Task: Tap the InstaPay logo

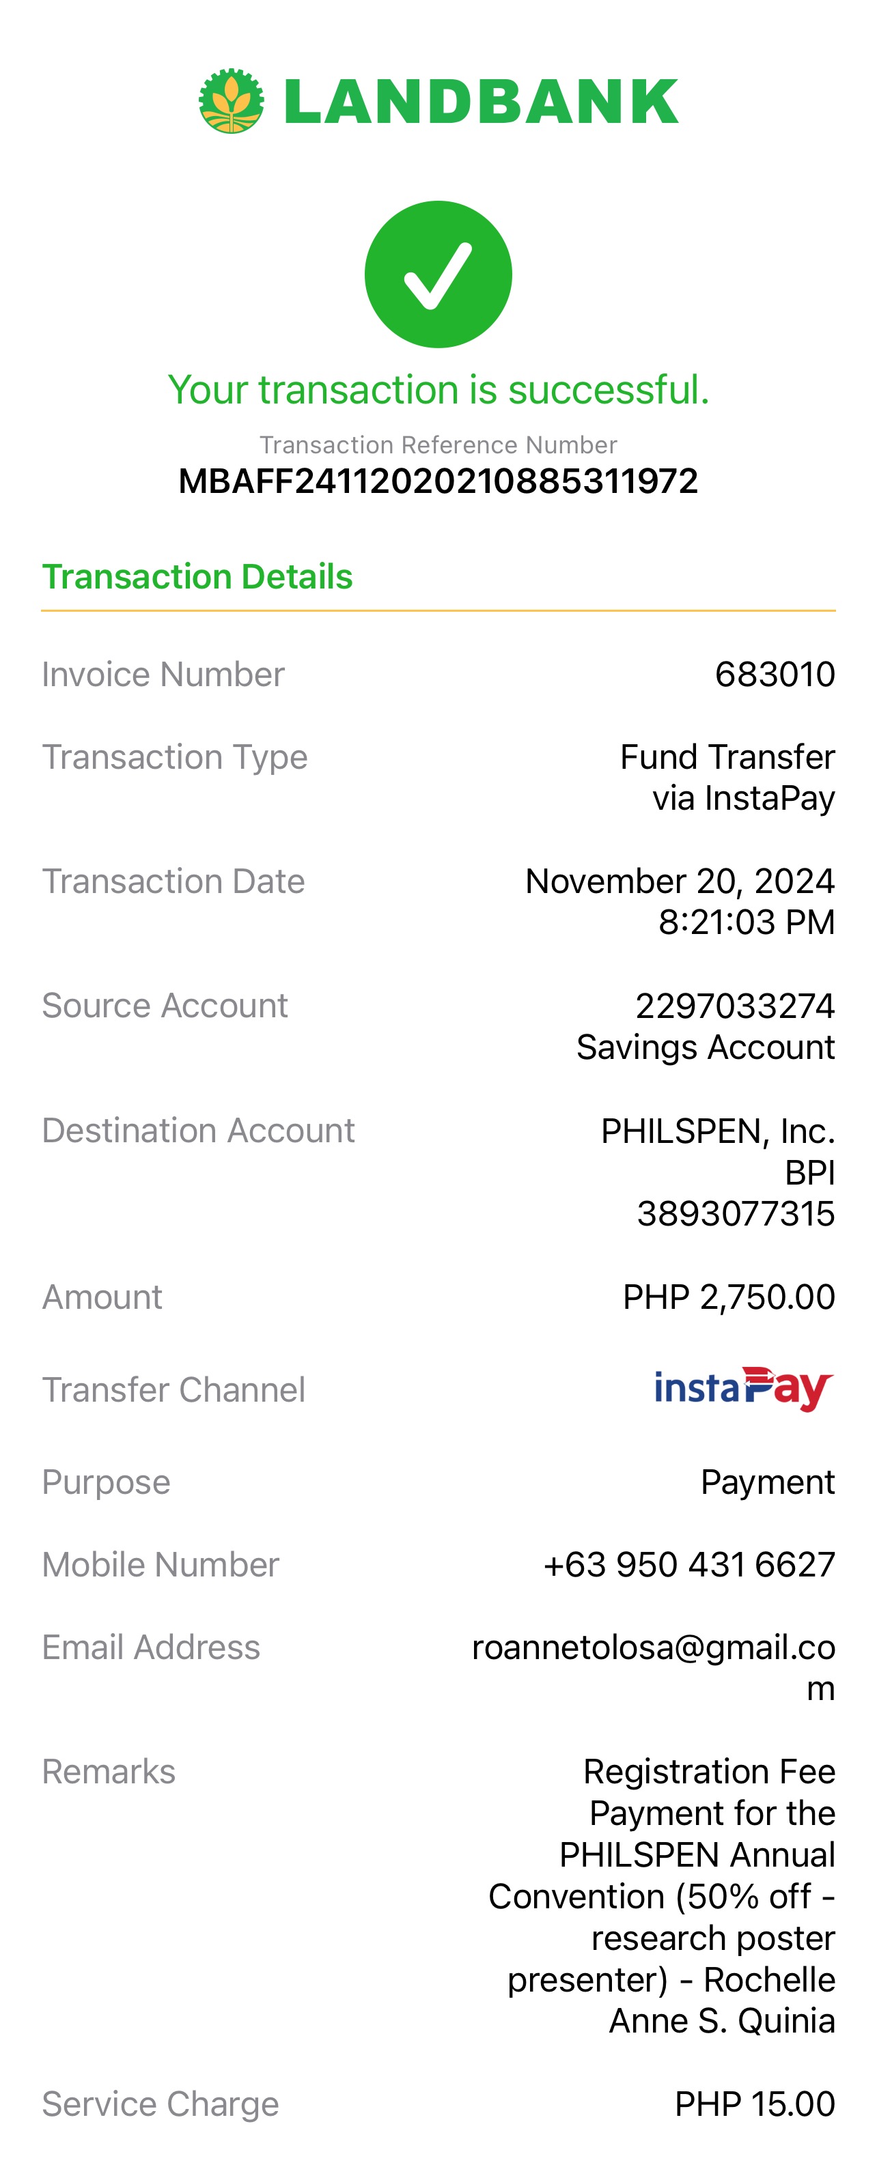Action: [x=744, y=1389]
